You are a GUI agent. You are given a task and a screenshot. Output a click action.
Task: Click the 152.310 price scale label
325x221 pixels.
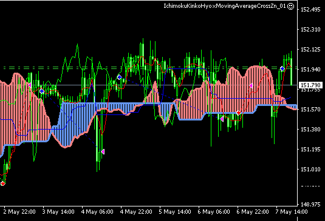click(x=310, y=30)
